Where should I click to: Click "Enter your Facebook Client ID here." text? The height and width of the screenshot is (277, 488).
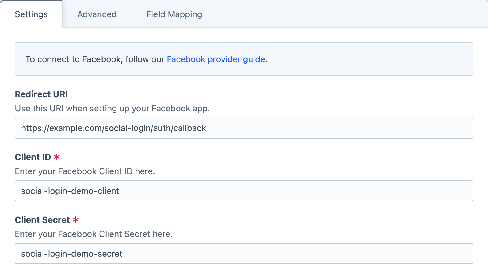(85, 171)
